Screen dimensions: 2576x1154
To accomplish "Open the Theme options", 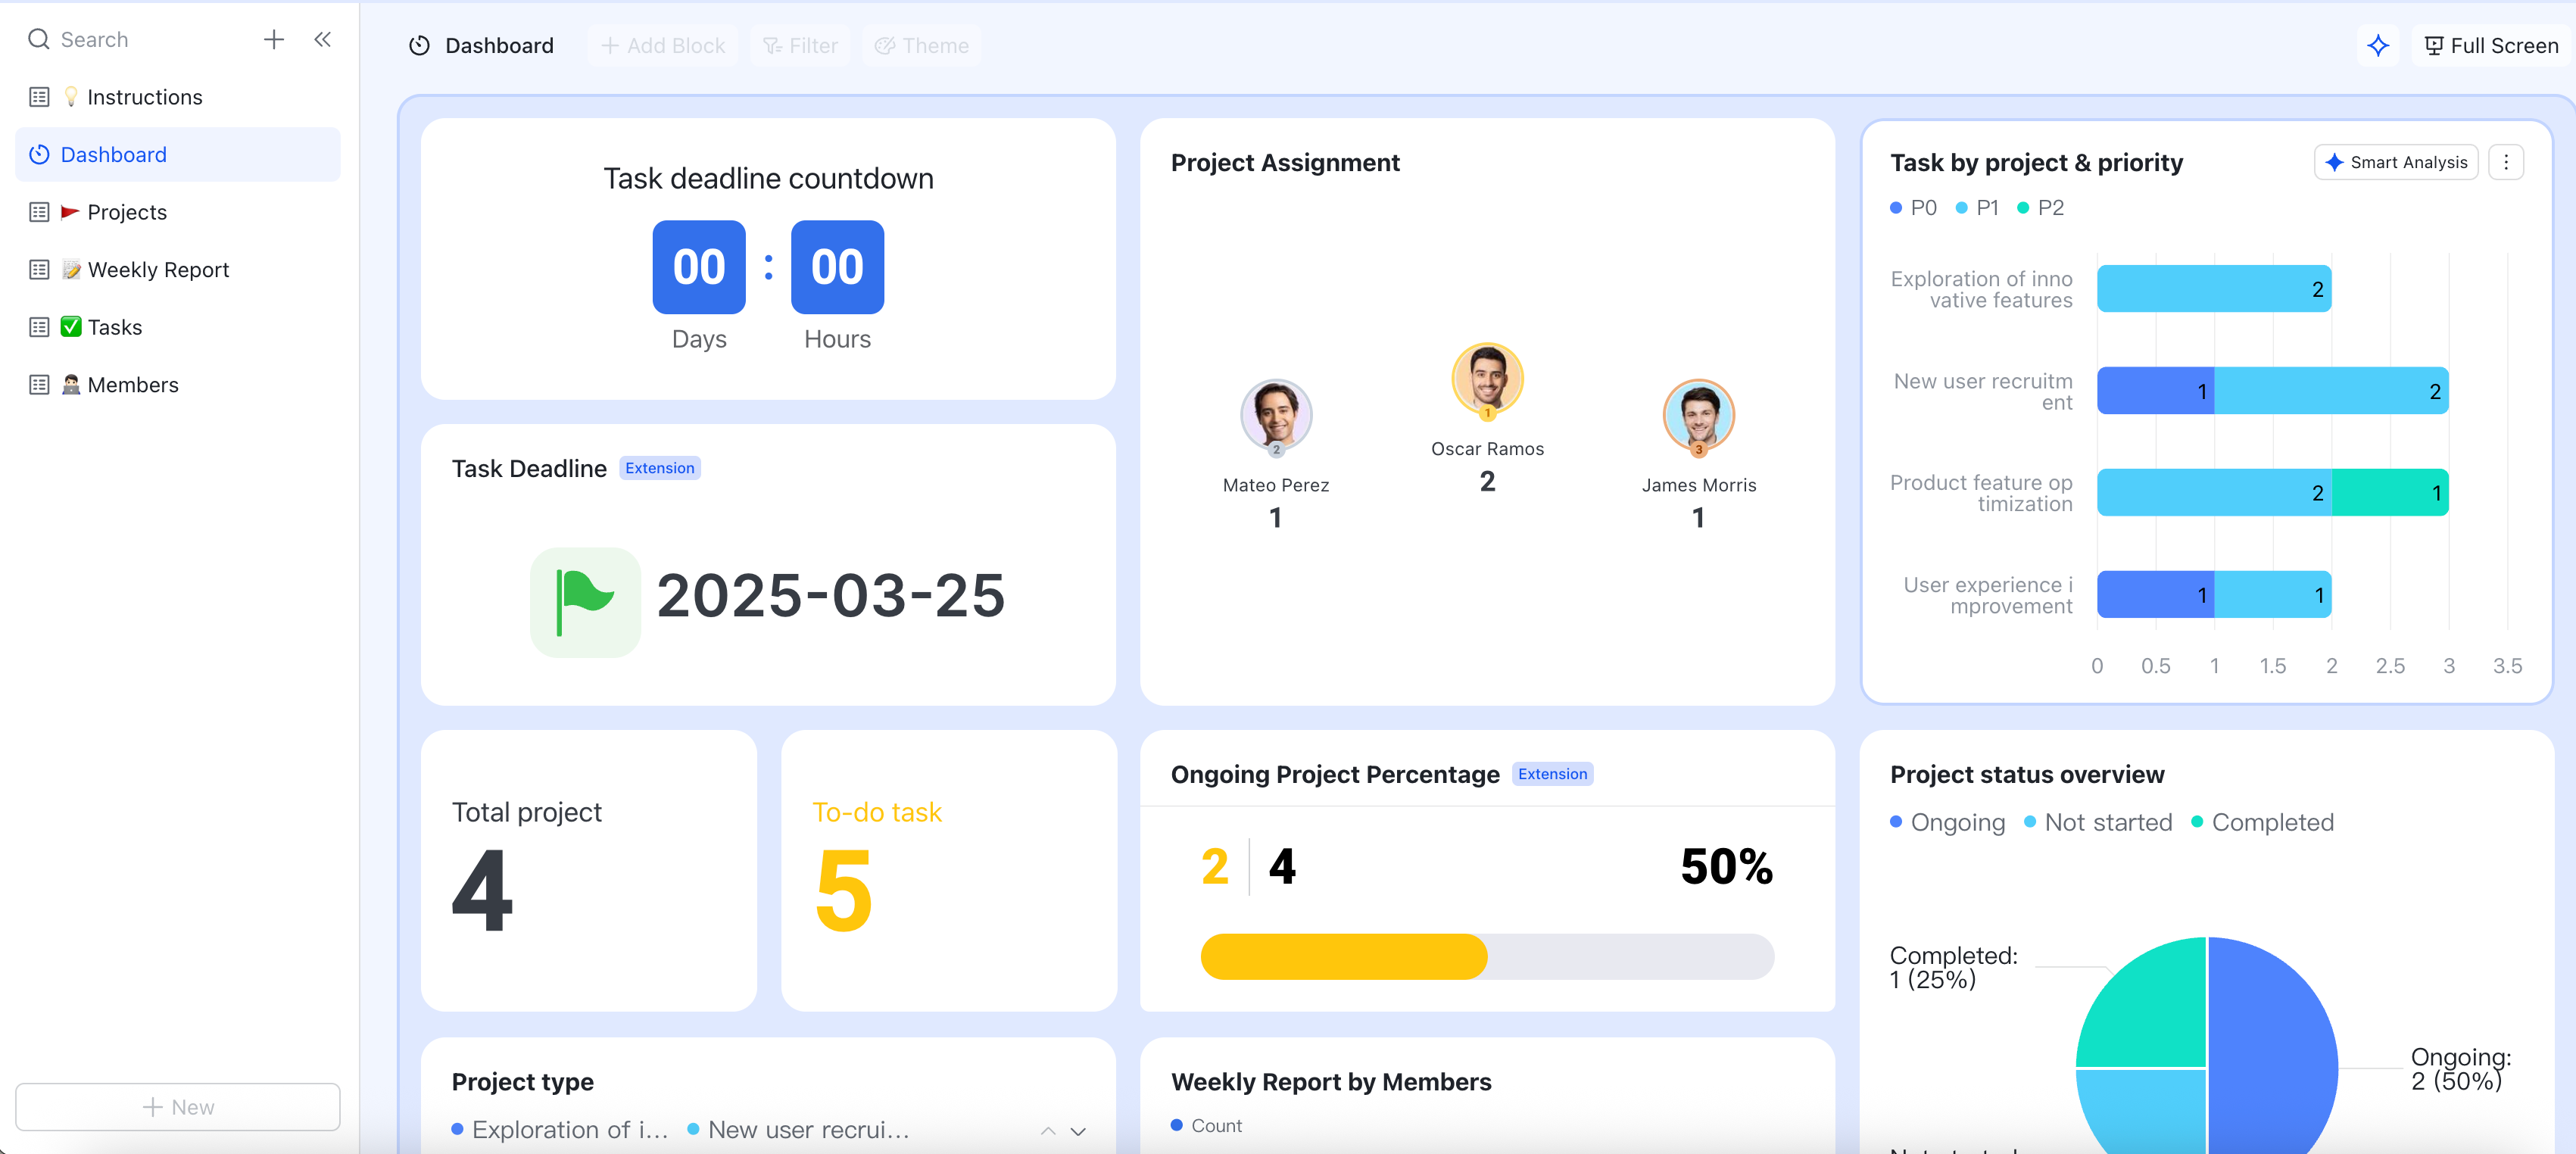I will pyautogui.click(x=922, y=46).
